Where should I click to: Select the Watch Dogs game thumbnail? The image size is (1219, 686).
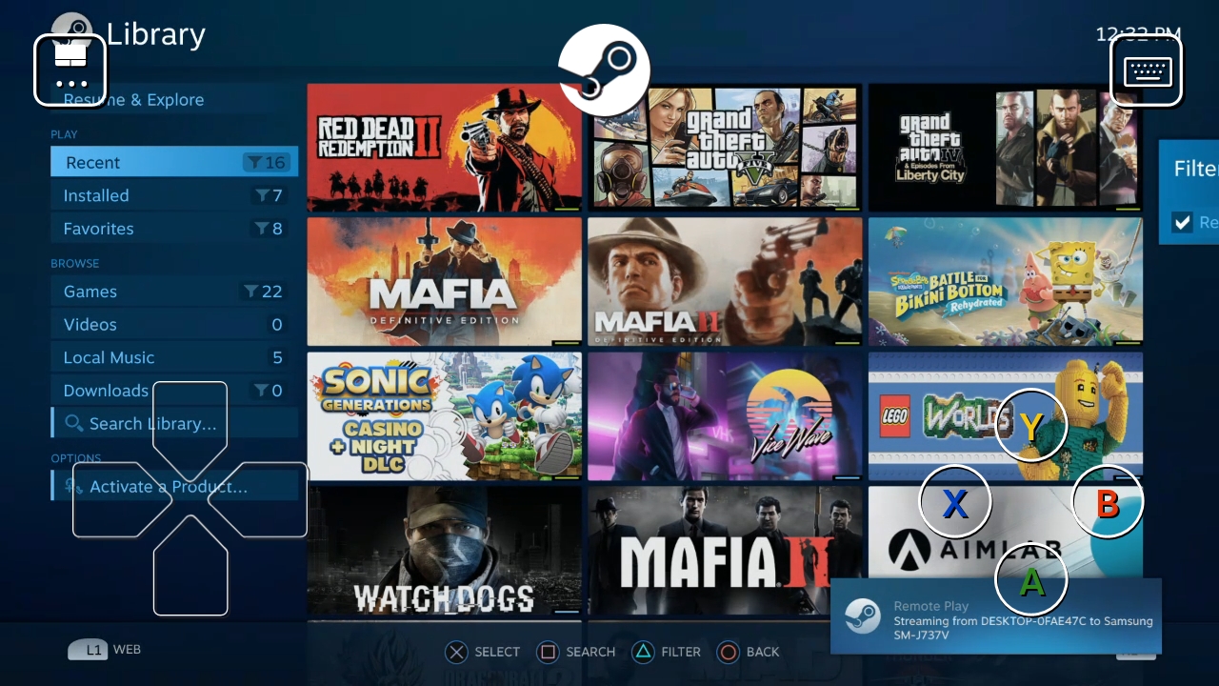click(444, 551)
